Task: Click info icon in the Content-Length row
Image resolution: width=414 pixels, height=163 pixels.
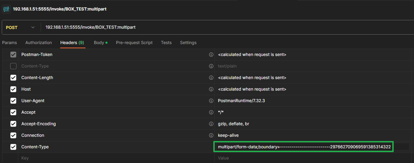Action: click(211, 78)
